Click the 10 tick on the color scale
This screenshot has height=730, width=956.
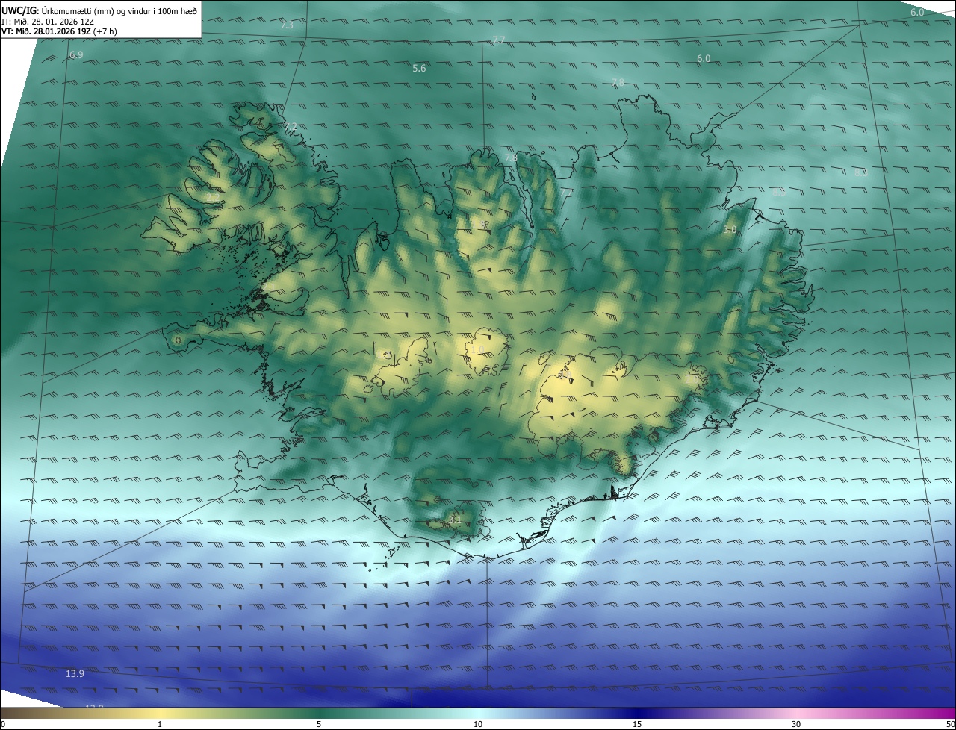pos(478,724)
